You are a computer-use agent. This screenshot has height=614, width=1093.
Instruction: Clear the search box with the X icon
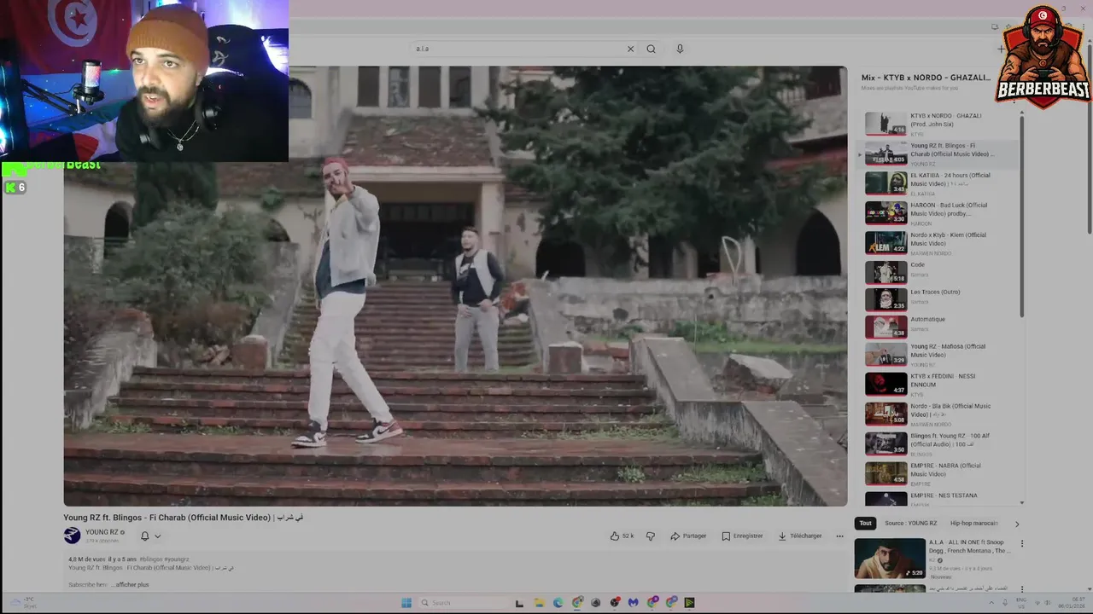point(630,49)
